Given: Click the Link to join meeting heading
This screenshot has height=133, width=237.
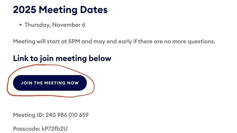Looking at the screenshot, I should pyautogui.click(x=62, y=58).
